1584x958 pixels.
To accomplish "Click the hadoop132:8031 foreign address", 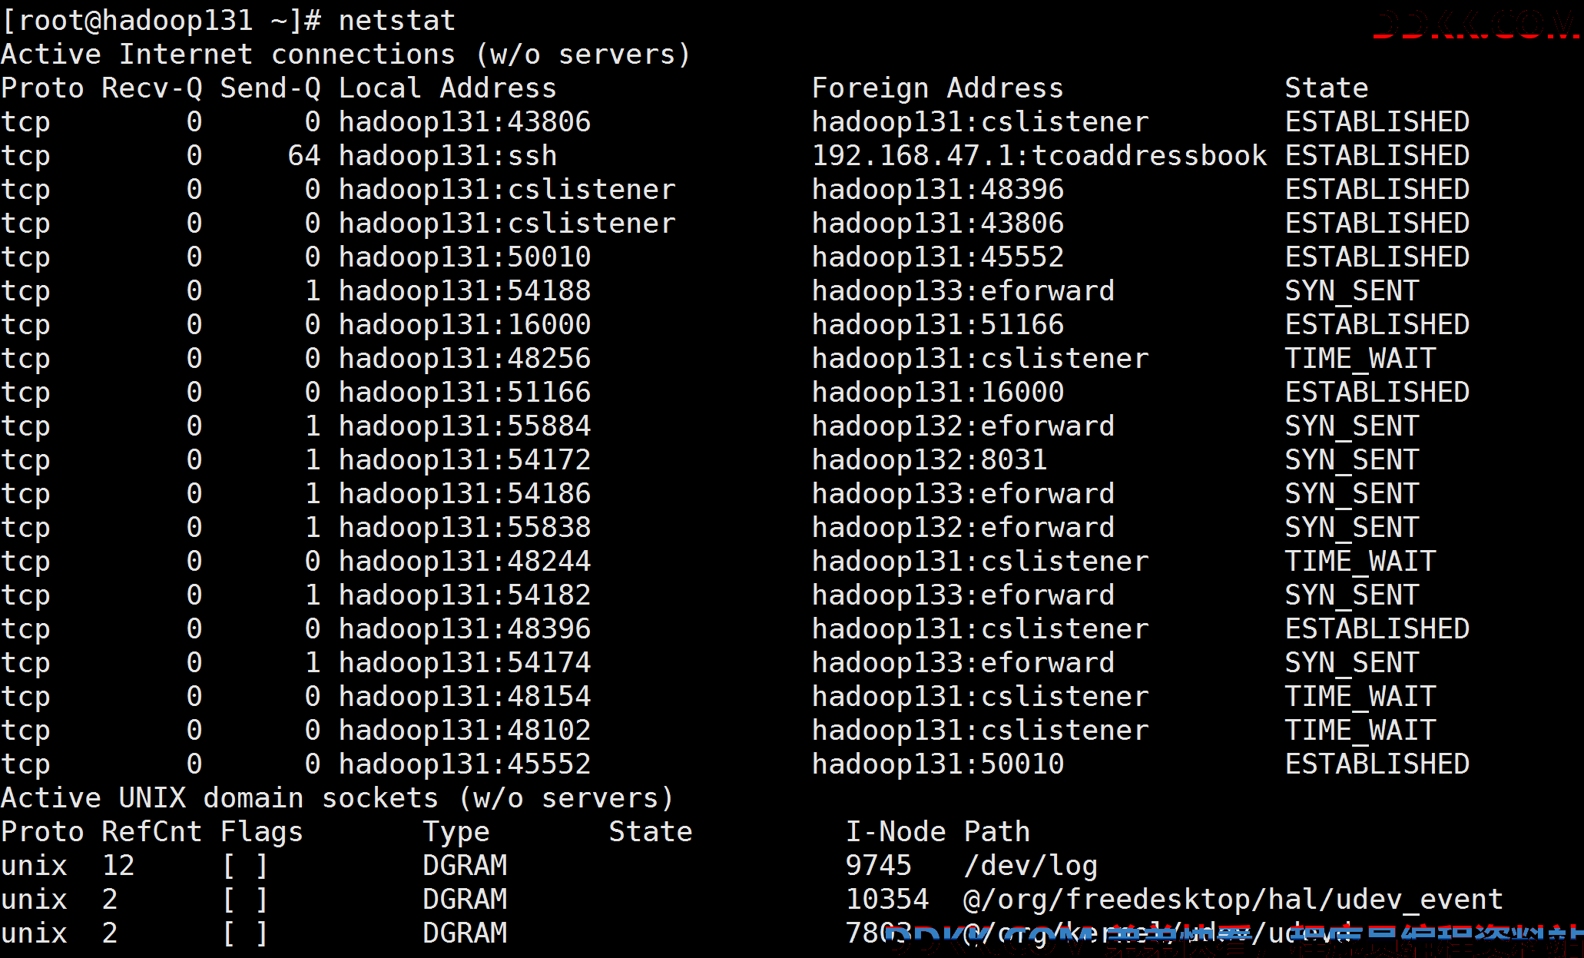I will tap(930, 460).
